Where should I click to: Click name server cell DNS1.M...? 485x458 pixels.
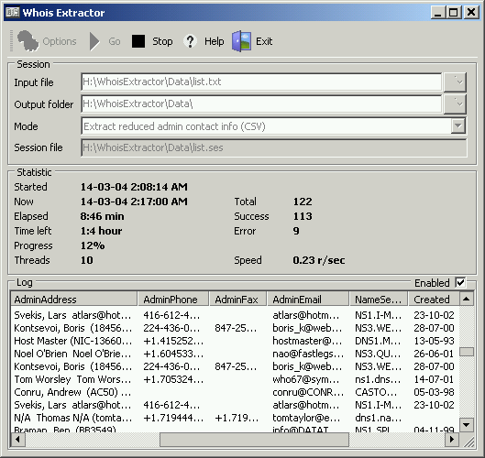[x=378, y=341]
